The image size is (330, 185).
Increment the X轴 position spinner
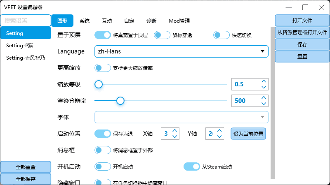(x=174, y=131)
